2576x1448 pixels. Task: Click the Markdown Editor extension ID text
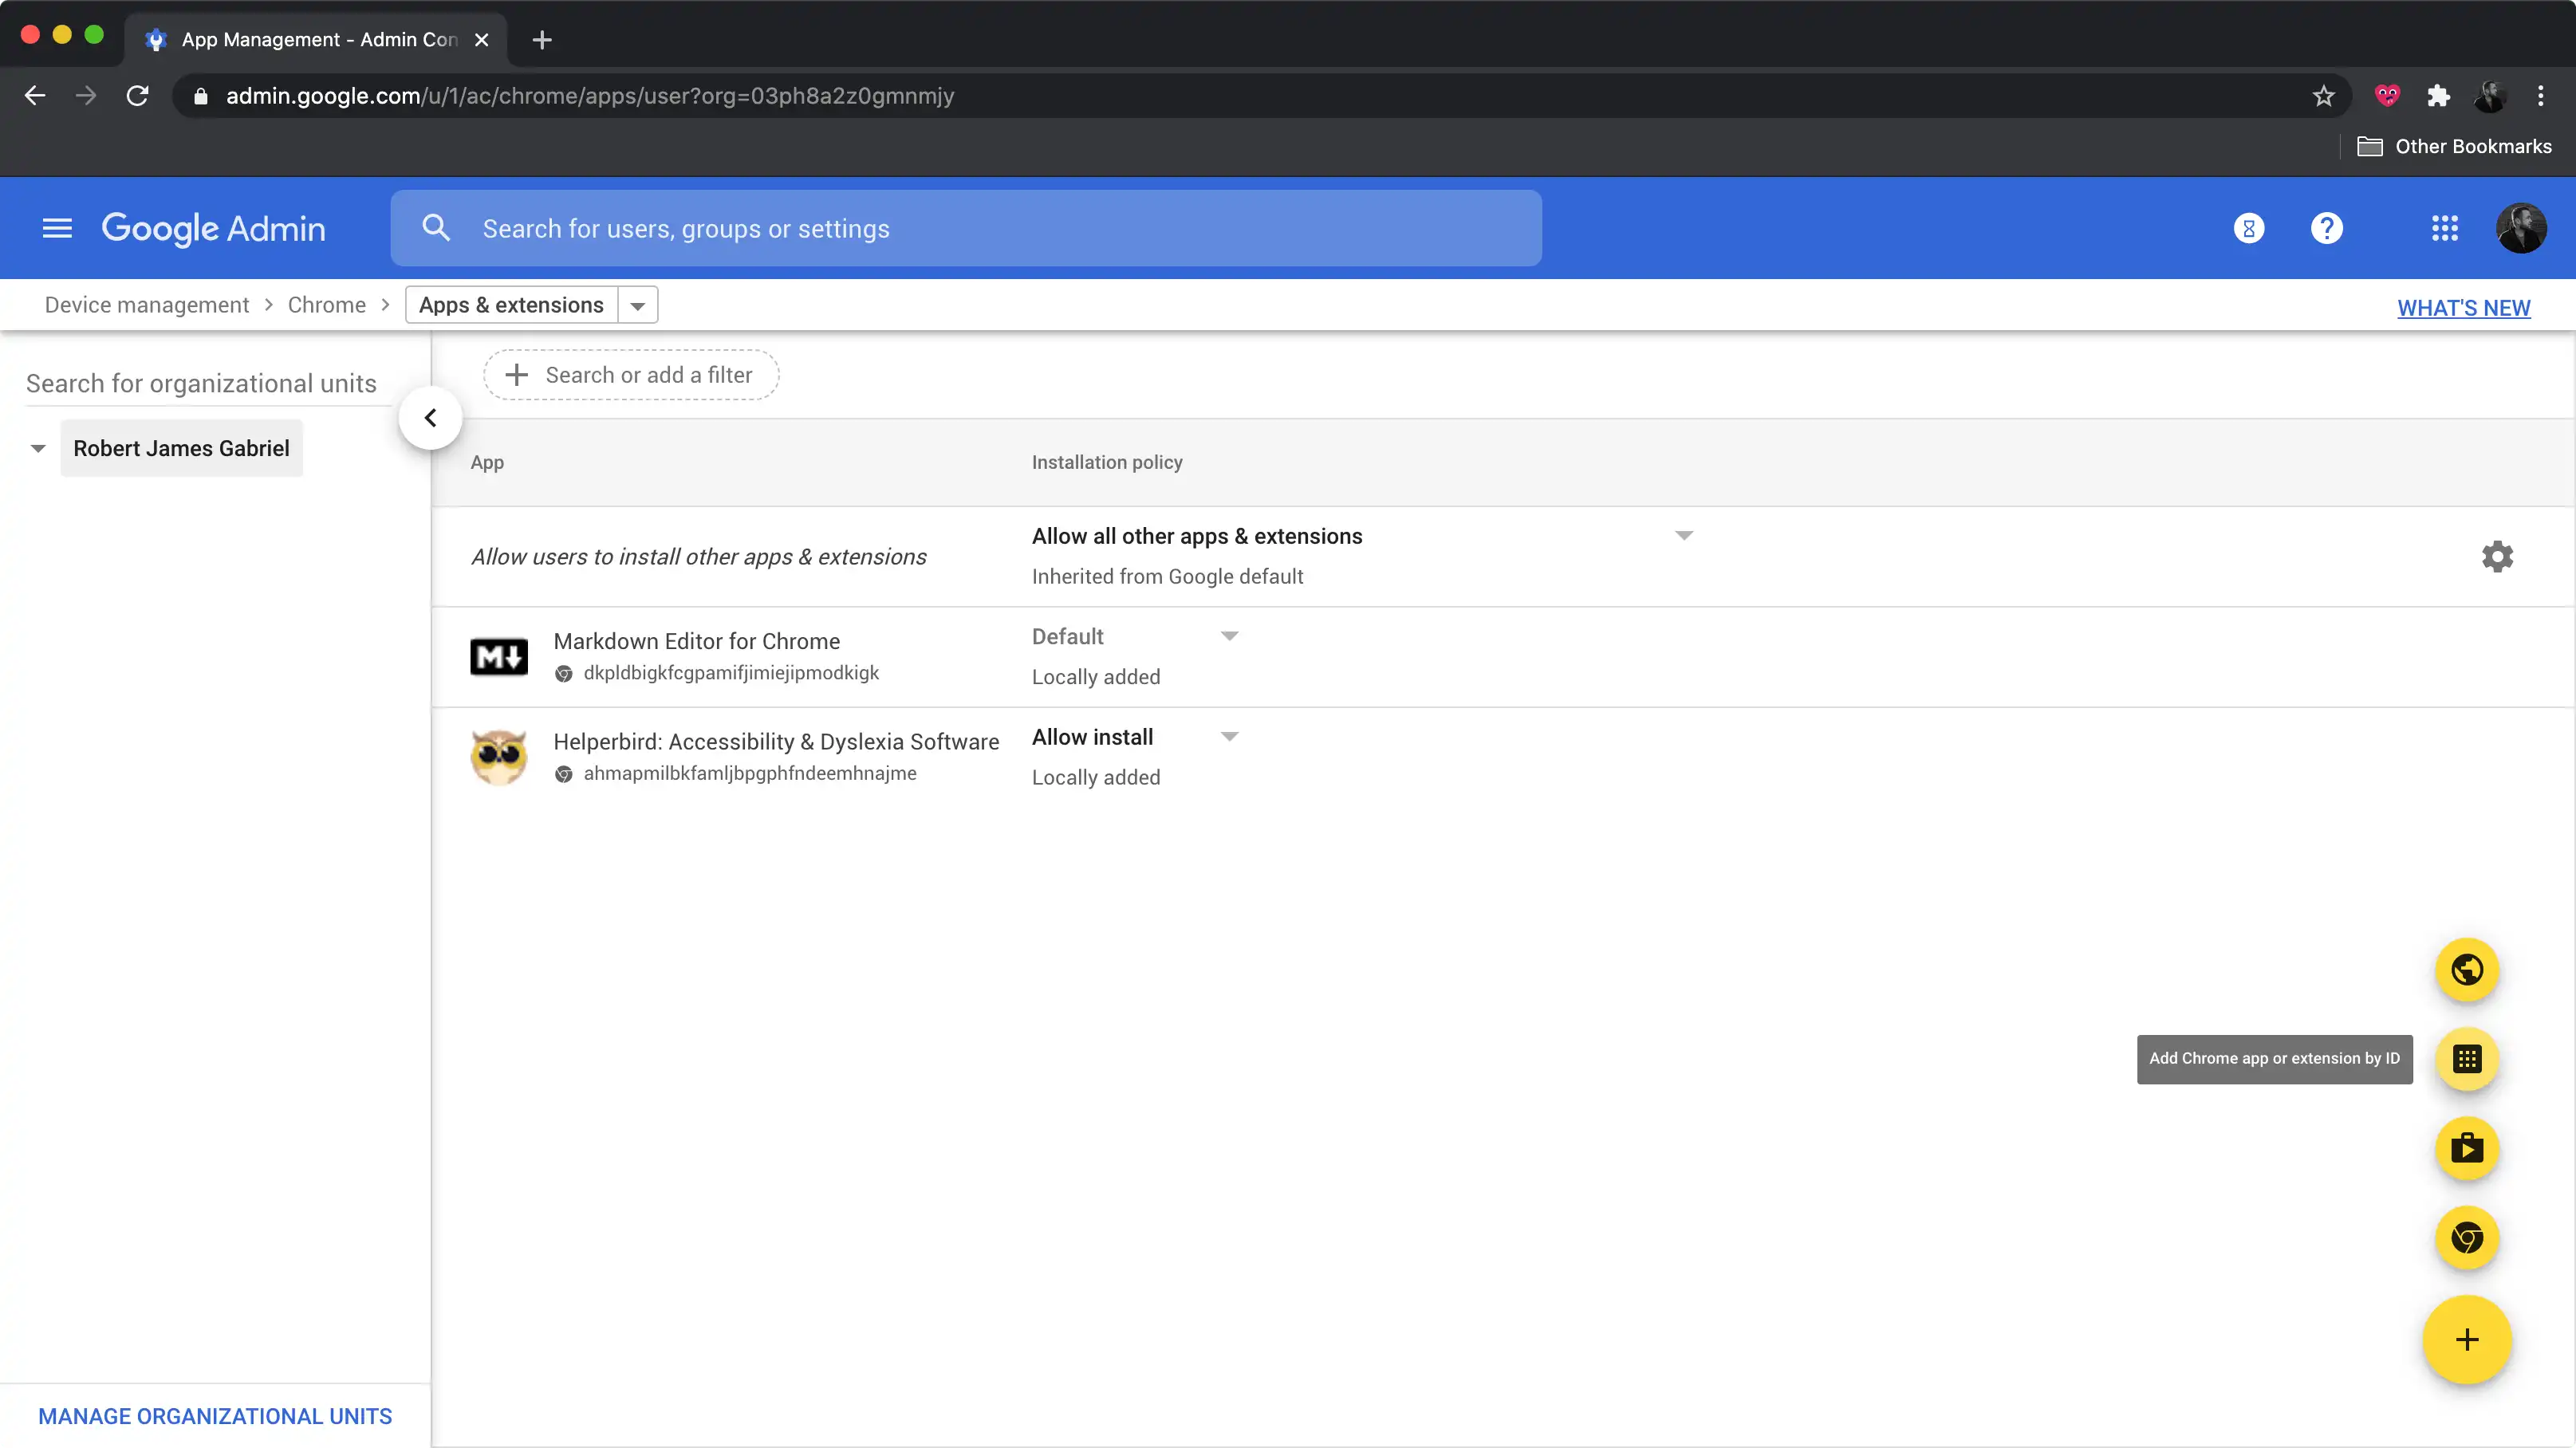coord(731,673)
